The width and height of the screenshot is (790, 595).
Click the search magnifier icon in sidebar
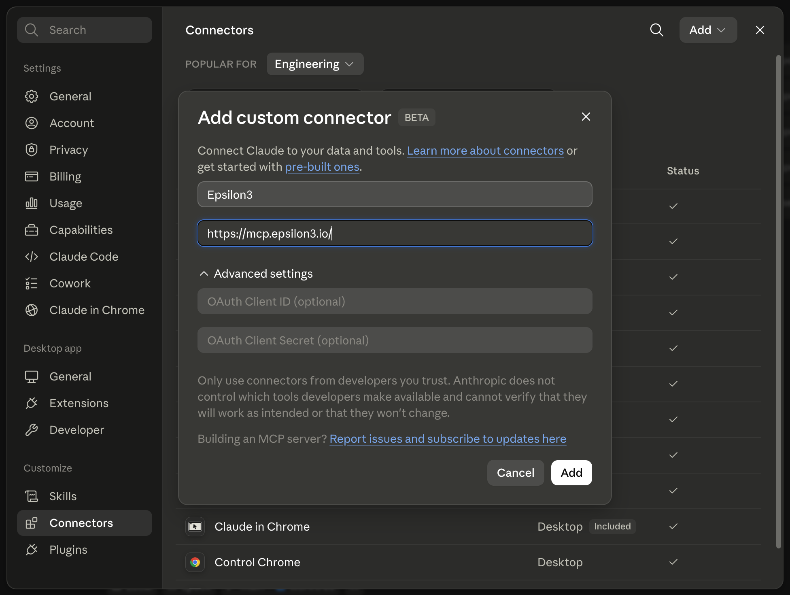click(x=31, y=30)
